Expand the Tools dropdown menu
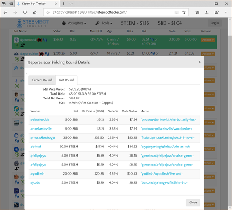This screenshot has width=232, height=210. 104,23
